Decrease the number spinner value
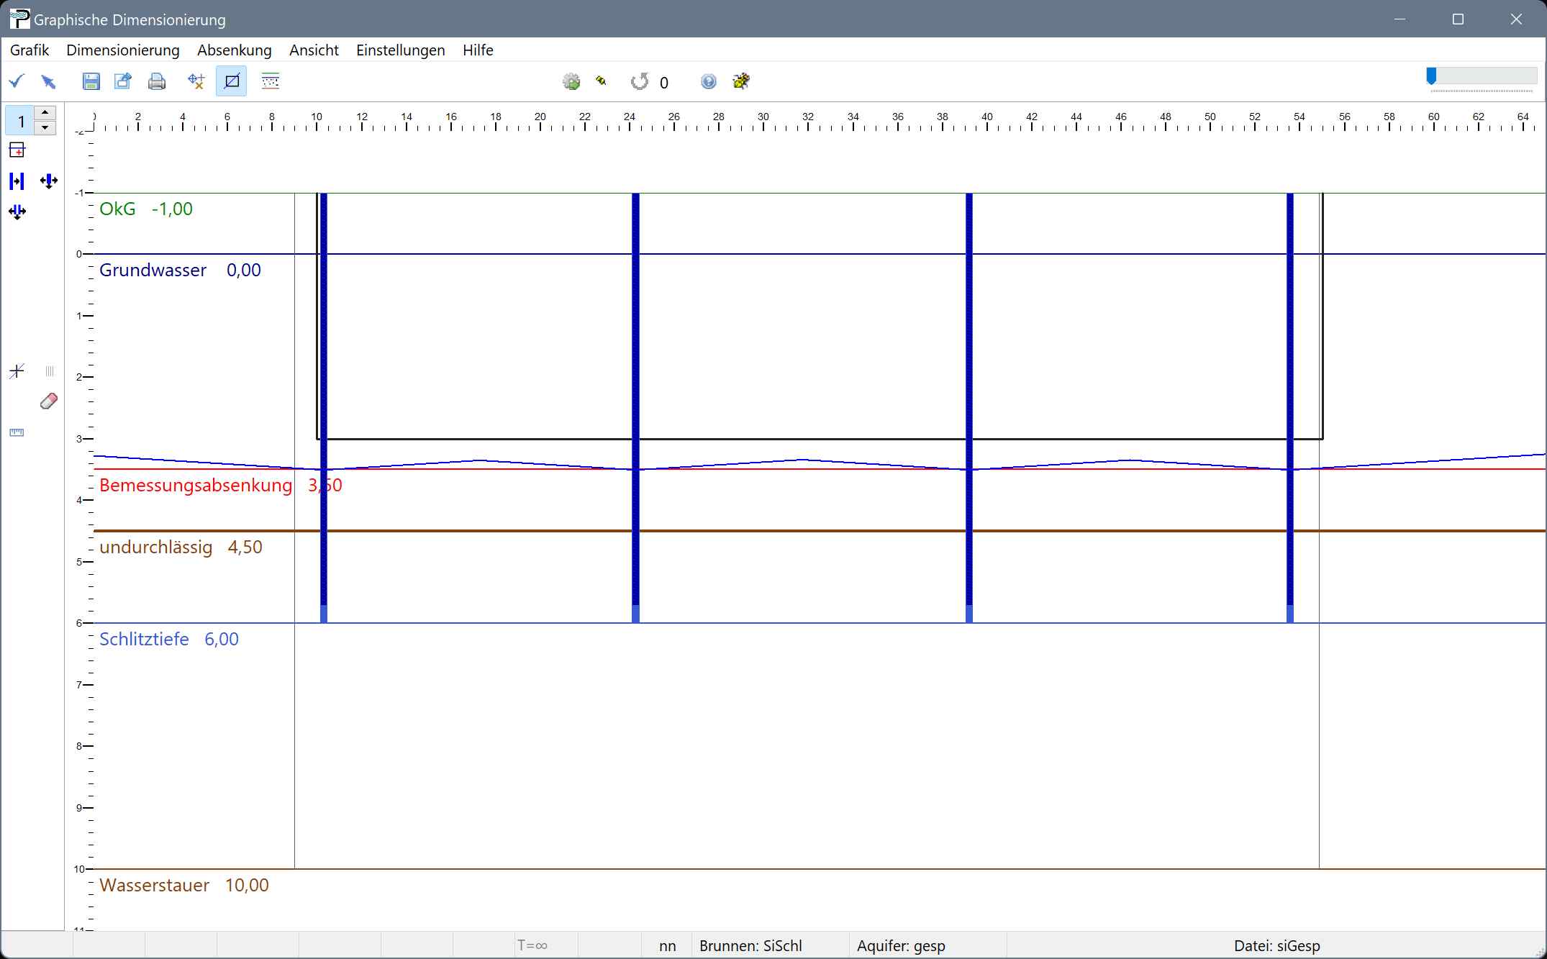1547x959 pixels. pyautogui.click(x=45, y=127)
